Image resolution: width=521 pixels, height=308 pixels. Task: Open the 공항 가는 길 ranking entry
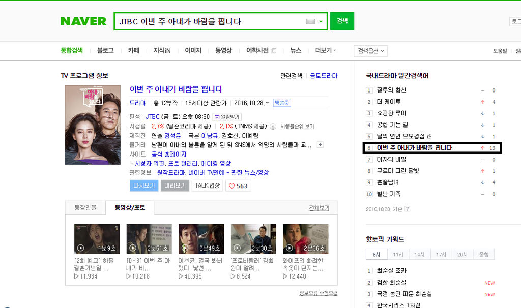point(392,125)
